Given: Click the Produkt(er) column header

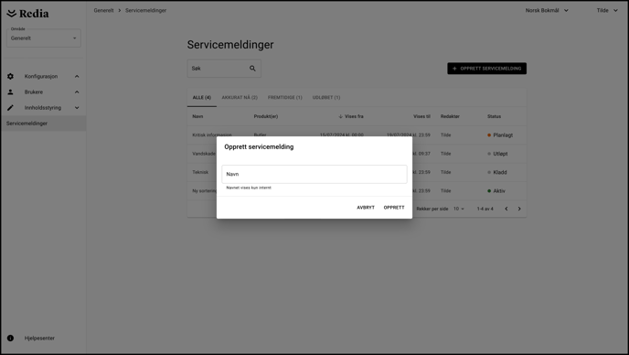Looking at the screenshot, I should point(265,116).
